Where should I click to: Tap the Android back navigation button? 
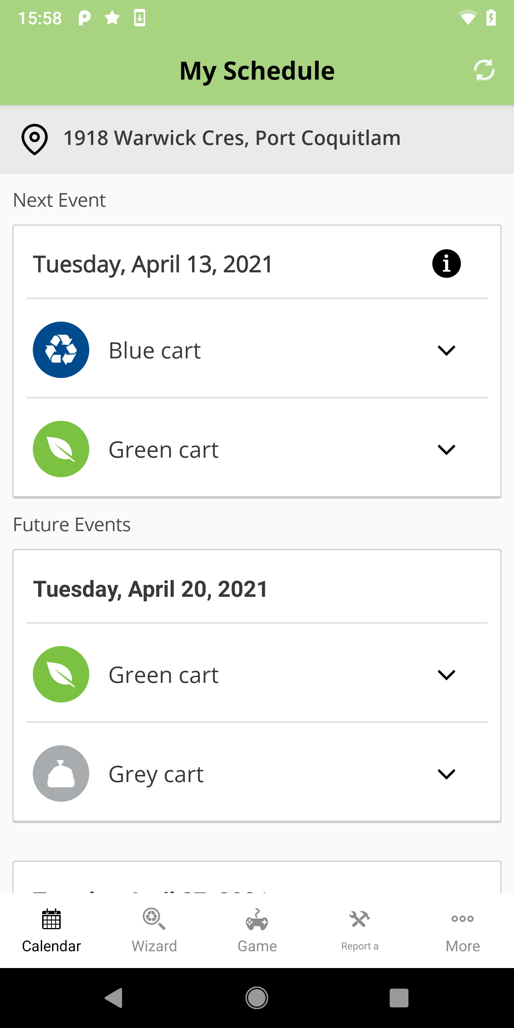tap(114, 998)
